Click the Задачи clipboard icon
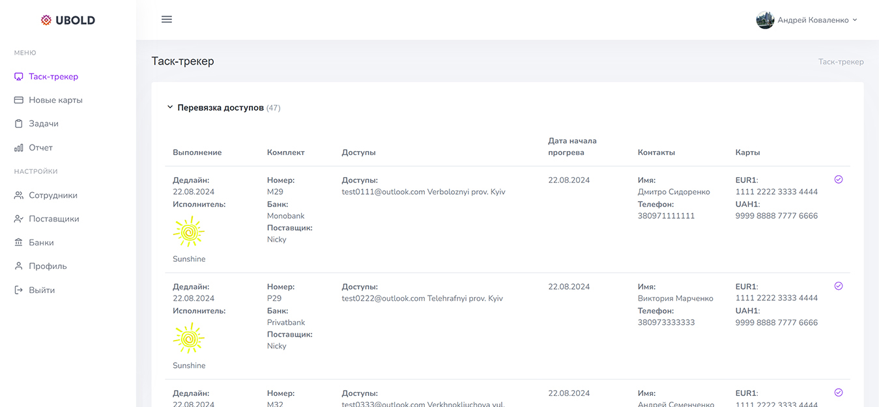The width and height of the screenshot is (879, 407). tap(19, 124)
